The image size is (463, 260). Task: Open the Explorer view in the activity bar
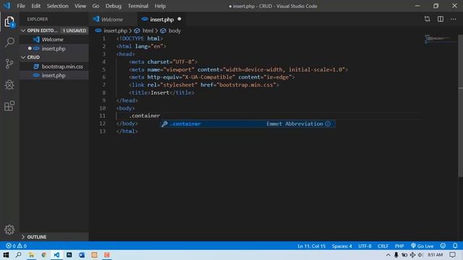coord(9,22)
